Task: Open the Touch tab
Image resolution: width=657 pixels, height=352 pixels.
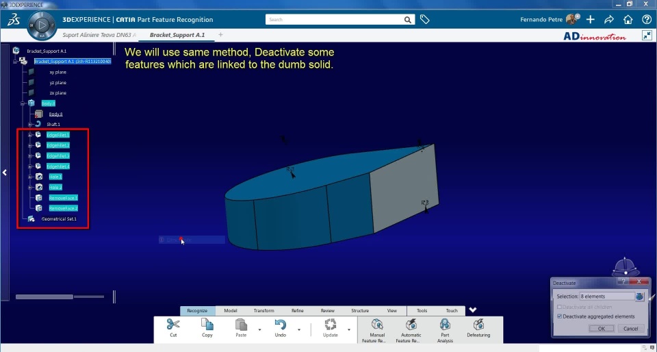Action: (x=452, y=310)
